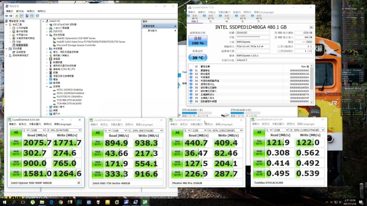The width and height of the screenshot is (367, 206).
Task: Click the 100 % health status button
Action: 198,41
